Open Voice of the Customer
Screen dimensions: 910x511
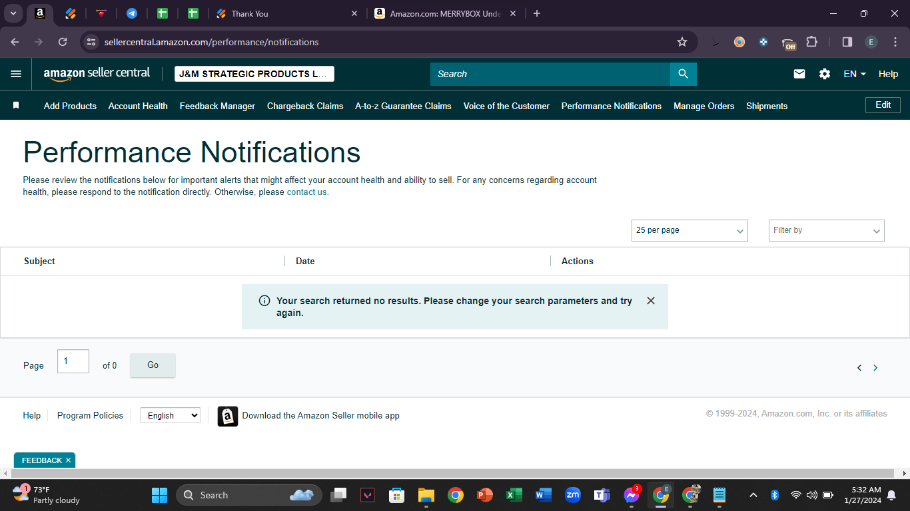[506, 106]
